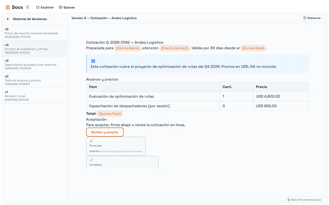Click the {Quotes.Total} variable chip
The width and height of the screenshot is (329, 205).
(x=110, y=114)
